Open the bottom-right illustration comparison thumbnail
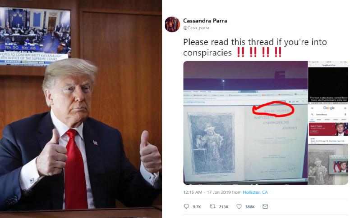350x218 pixels. (328, 165)
